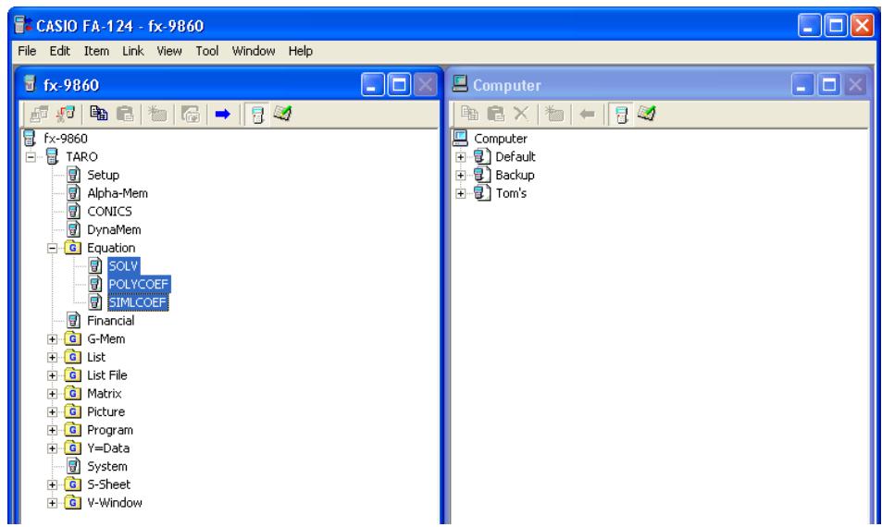Click the New Folder icon in fx-9860 toolbar
Screen dimensions: 882x527
(157, 114)
